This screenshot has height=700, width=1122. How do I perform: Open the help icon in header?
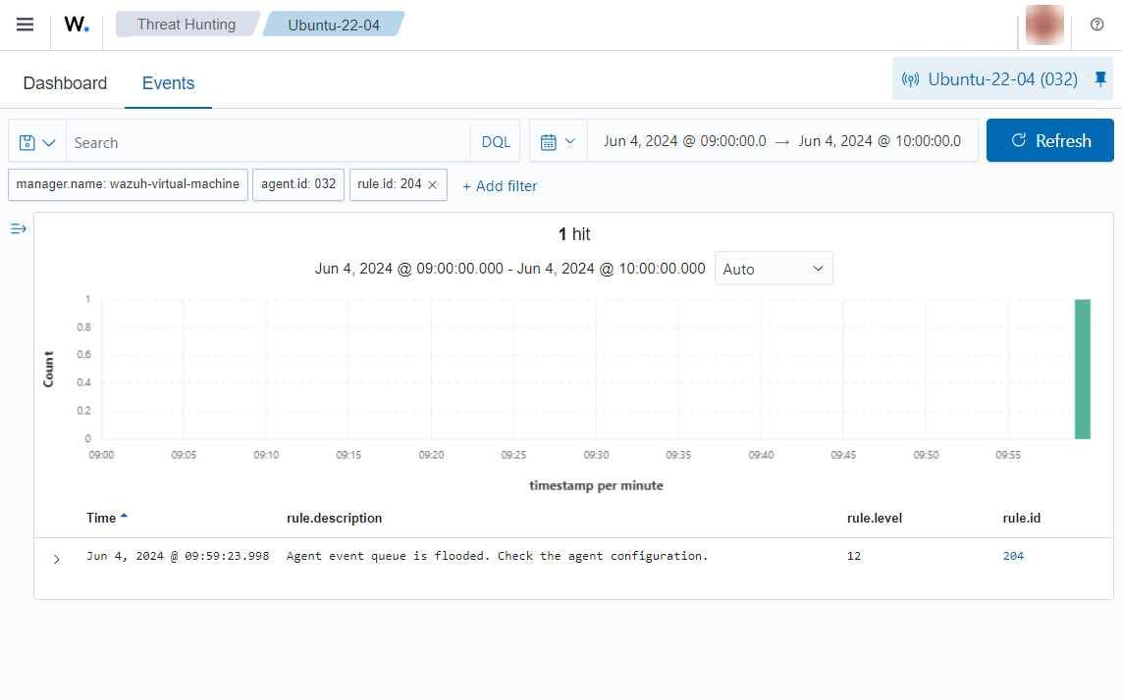(x=1097, y=25)
